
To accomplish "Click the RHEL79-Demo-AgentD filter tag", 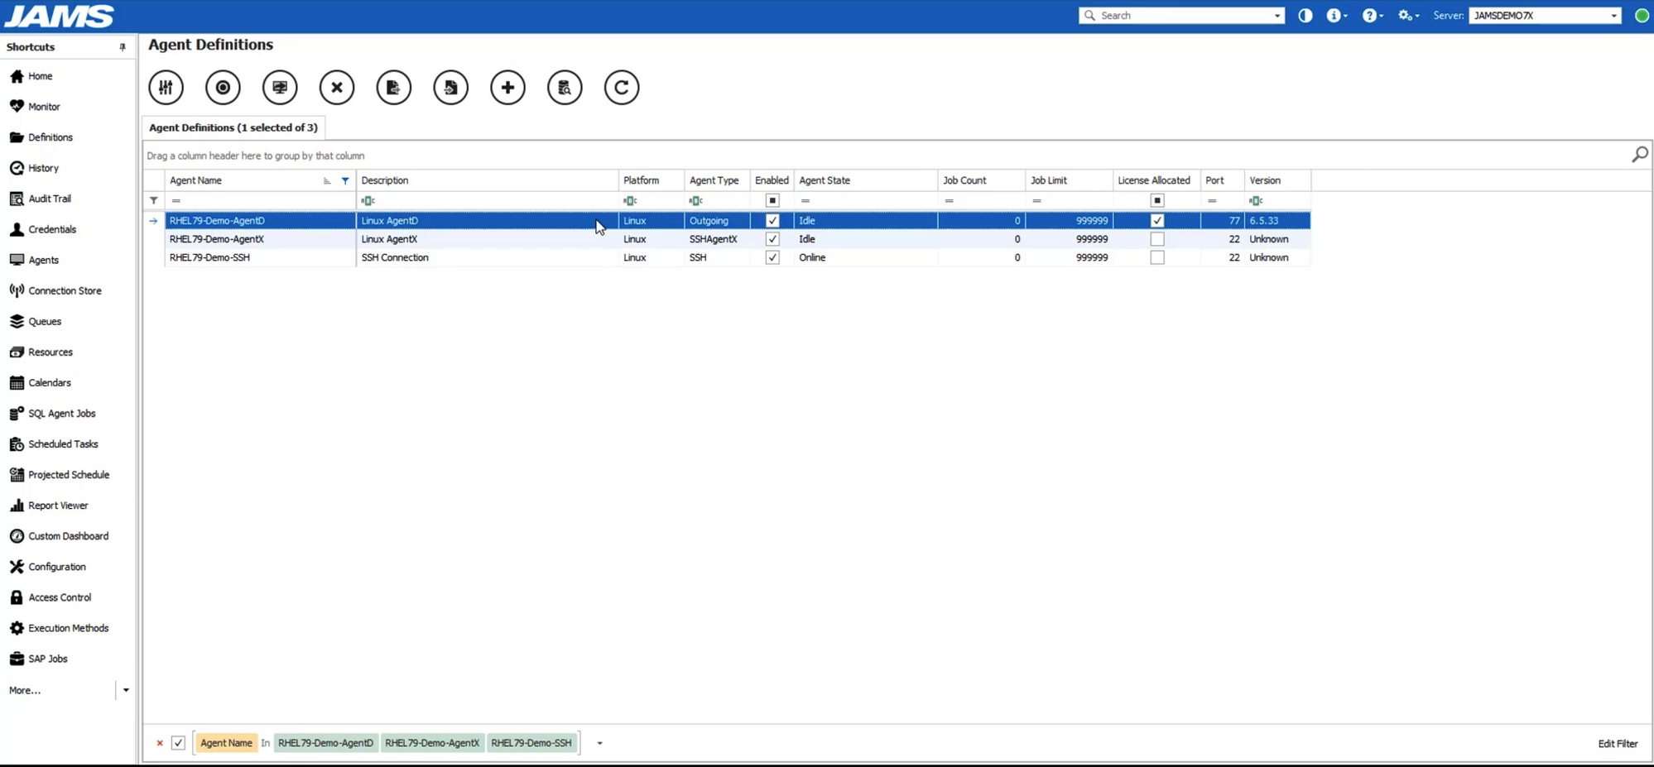I will (x=325, y=742).
